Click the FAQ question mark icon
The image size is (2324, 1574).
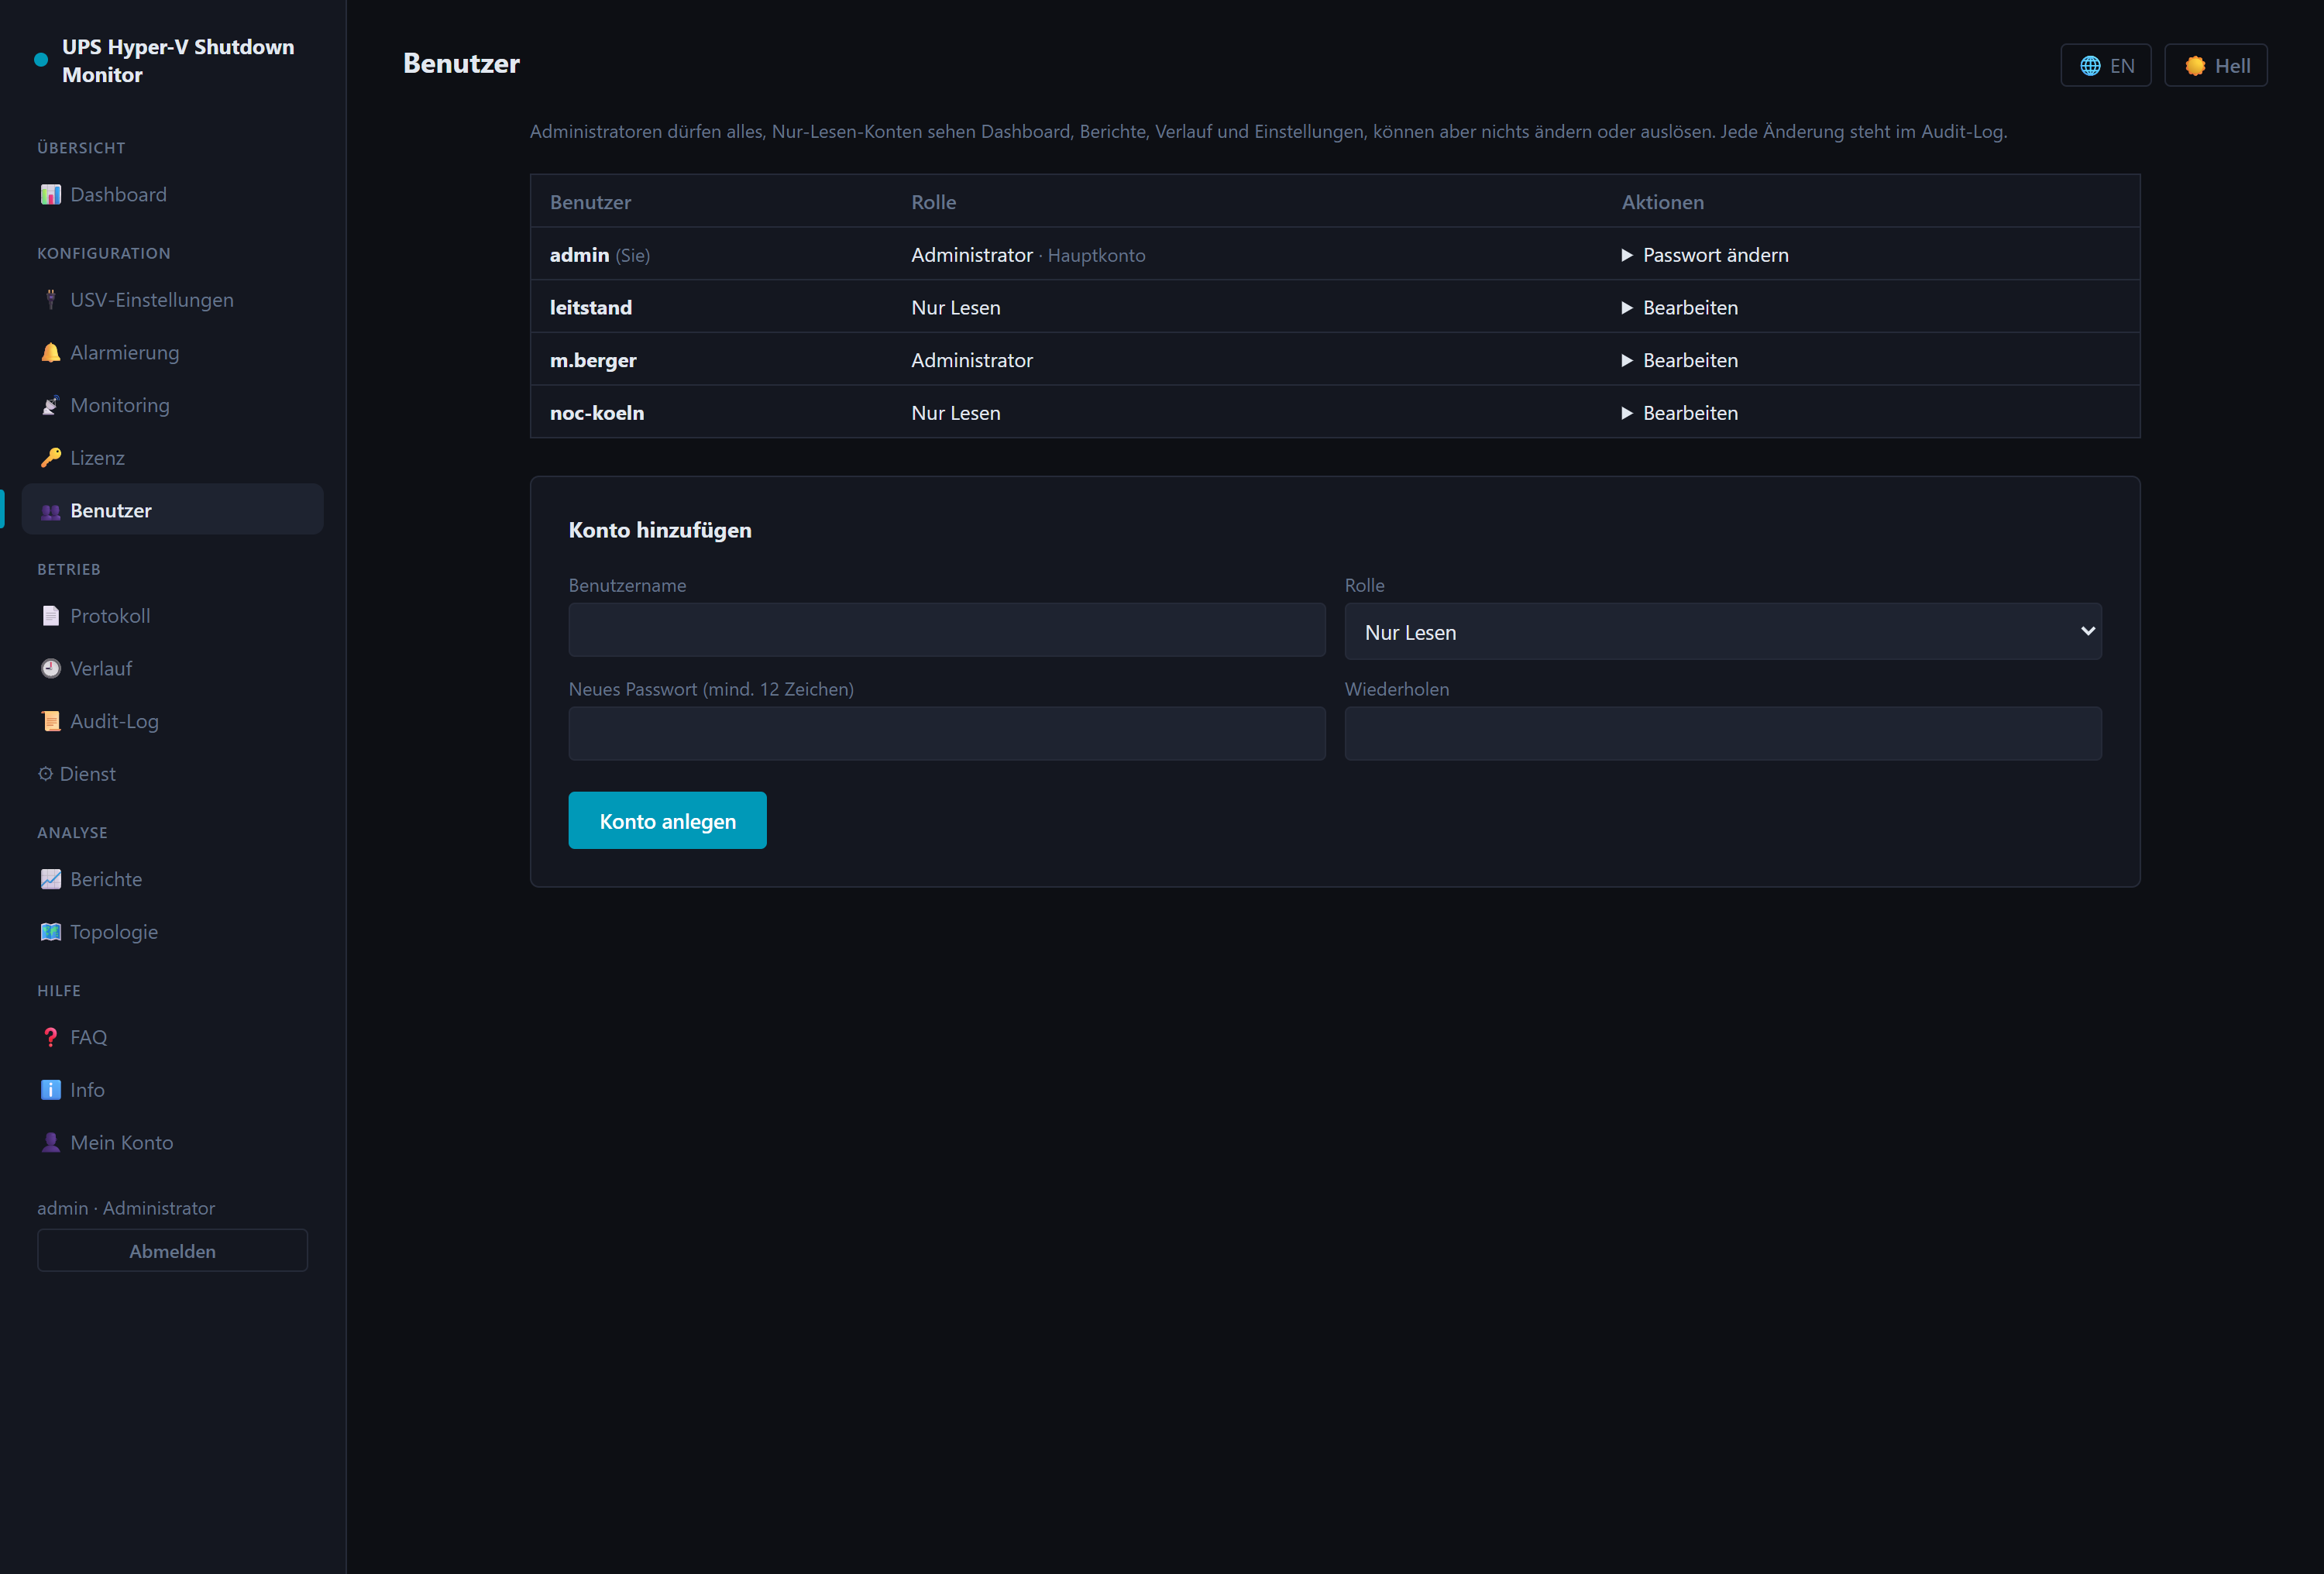coord(50,1037)
